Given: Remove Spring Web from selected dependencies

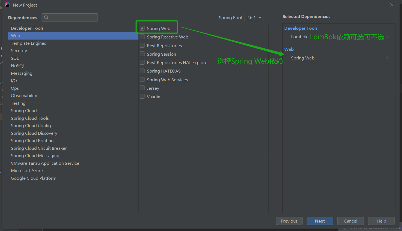Looking at the screenshot, I should [388, 58].
